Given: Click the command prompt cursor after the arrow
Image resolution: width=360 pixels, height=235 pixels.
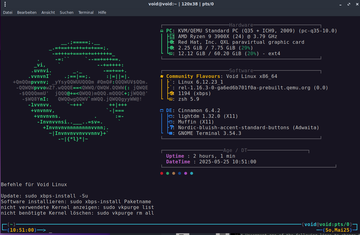Looking at the screenshot, I should 50,231.
